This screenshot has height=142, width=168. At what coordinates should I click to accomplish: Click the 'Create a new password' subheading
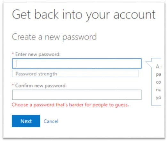[54, 37]
